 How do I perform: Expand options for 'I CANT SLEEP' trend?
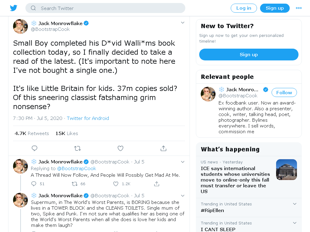[x=295, y=223]
